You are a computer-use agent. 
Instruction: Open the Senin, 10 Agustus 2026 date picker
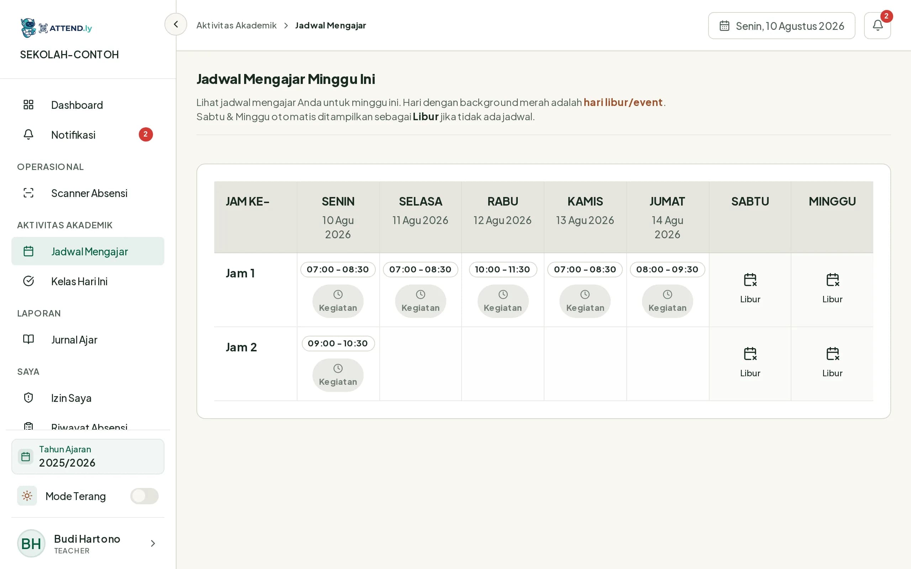pos(781,26)
